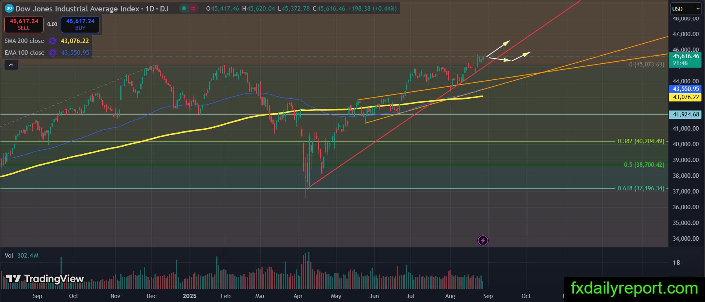Collapse the indicator legend with the chevron

coord(11,65)
